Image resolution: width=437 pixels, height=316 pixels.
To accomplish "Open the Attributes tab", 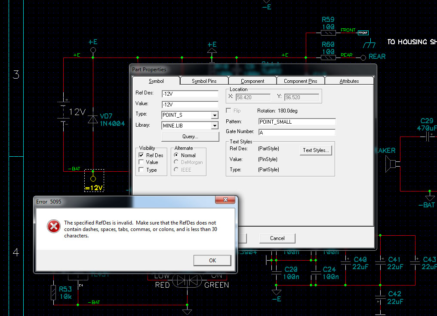I will pos(349,81).
